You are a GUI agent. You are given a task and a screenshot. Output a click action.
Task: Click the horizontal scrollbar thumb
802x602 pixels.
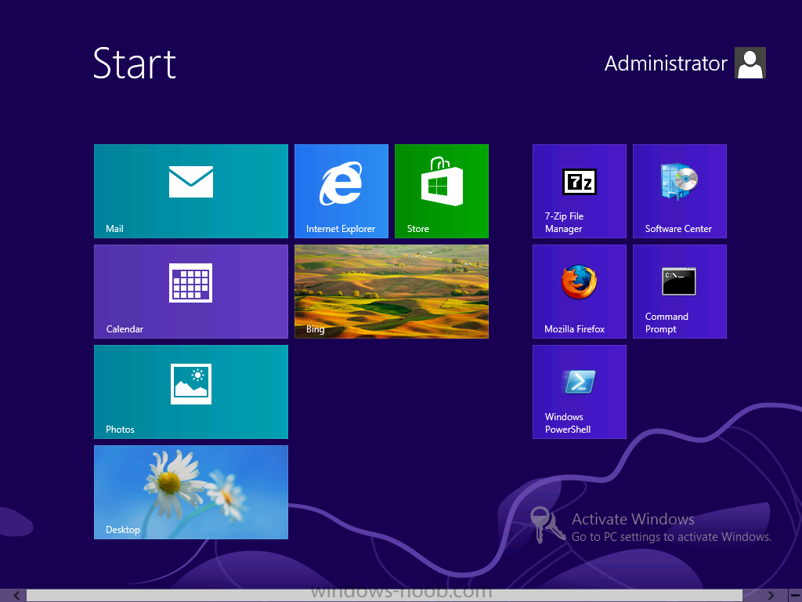click(x=385, y=596)
